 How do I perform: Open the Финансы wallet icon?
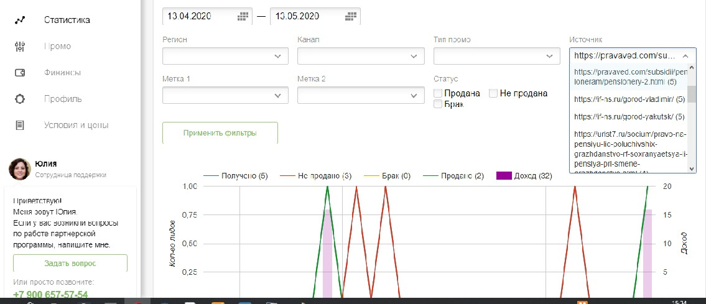tap(20, 72)
